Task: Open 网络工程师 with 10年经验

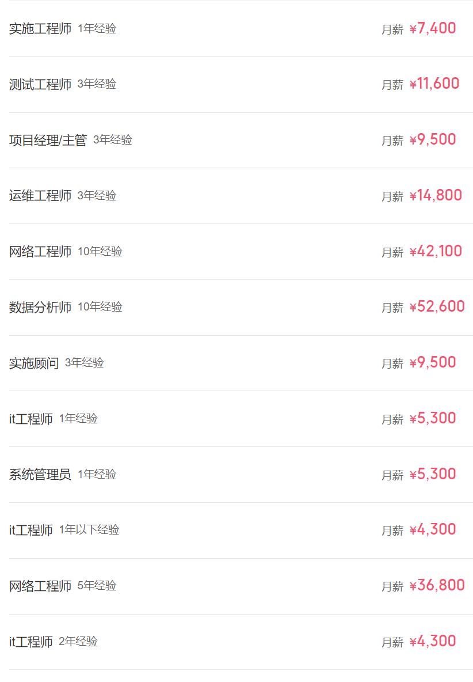Action: [x=40, y=252]
